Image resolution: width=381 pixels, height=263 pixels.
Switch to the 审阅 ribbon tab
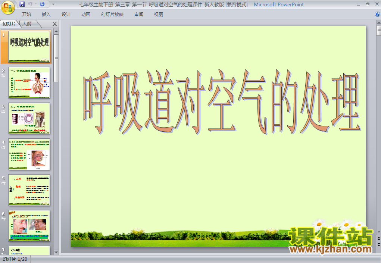point(139,15)
